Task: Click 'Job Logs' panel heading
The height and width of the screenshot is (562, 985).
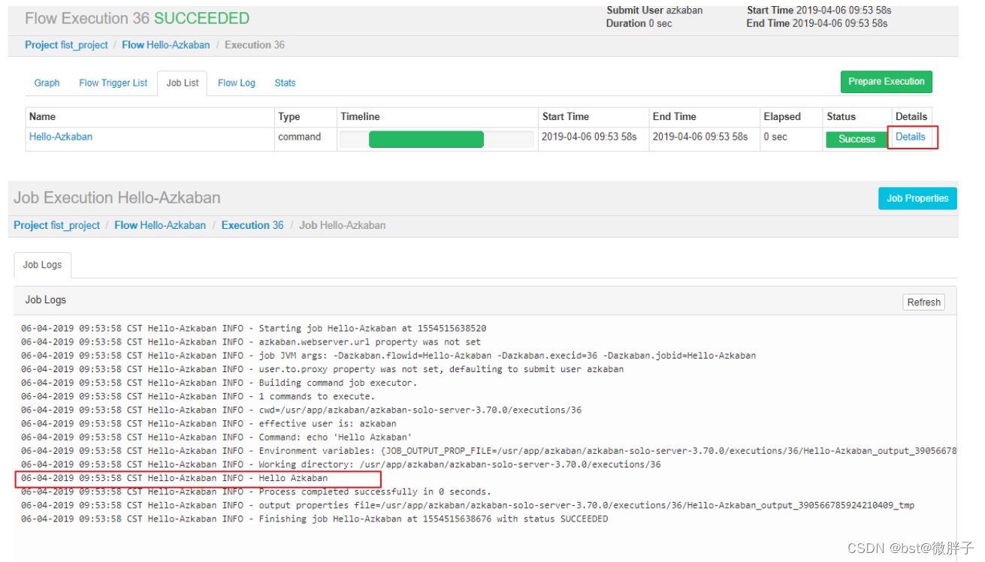Action: pyautogui.click(x=46, y=299)
